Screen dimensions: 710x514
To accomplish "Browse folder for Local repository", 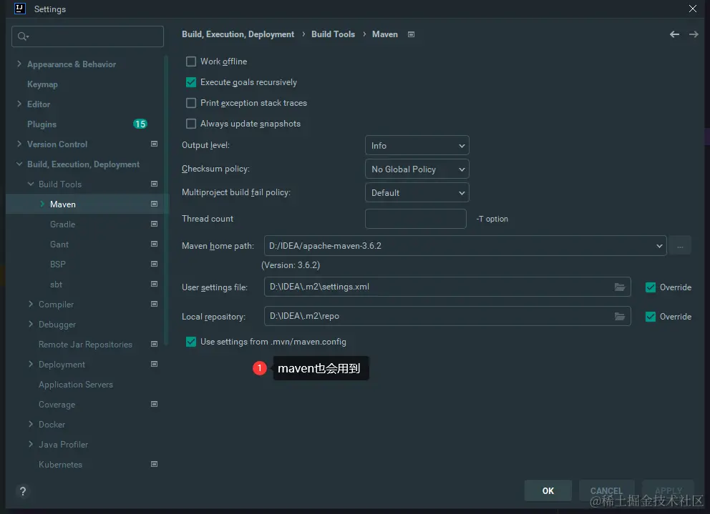I will tap(619, 316).
